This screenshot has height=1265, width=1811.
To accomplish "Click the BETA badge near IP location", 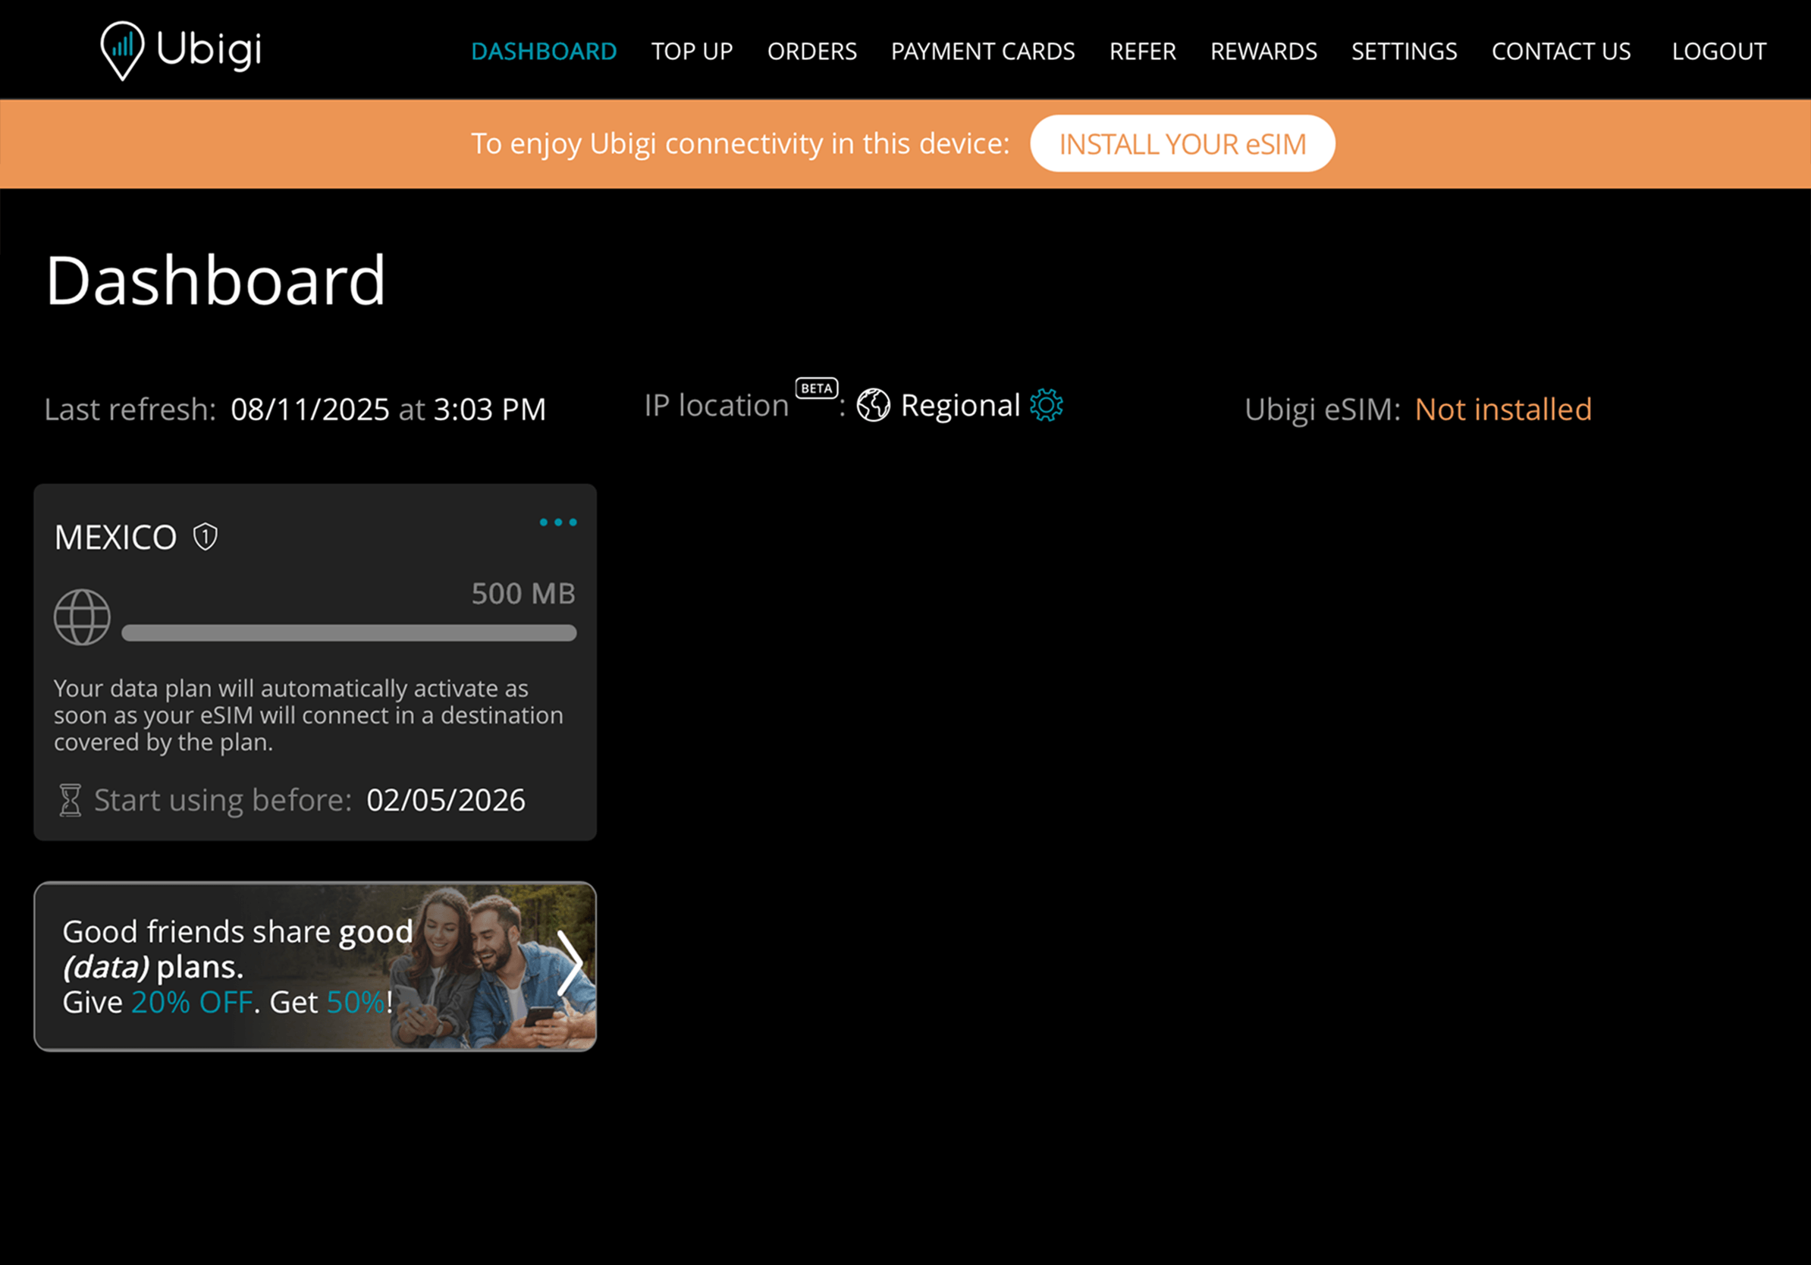I will [816, 388].
